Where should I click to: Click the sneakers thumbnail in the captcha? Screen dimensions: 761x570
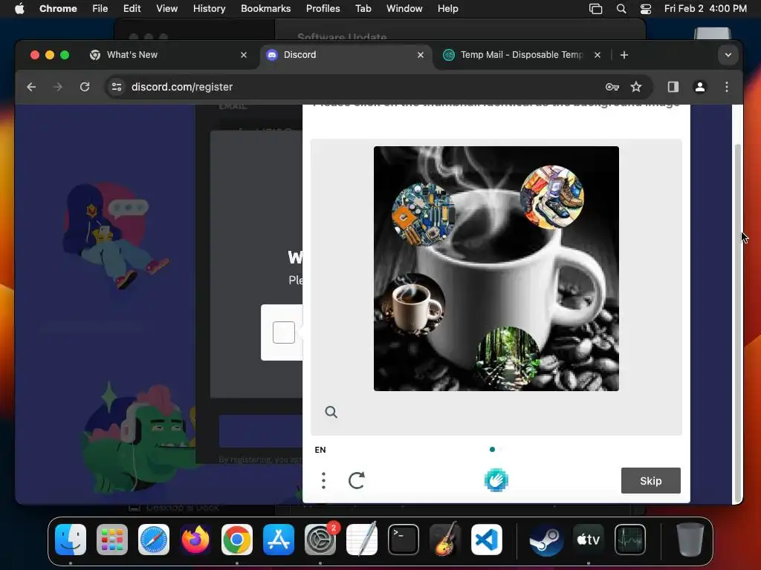click(552, 197)
